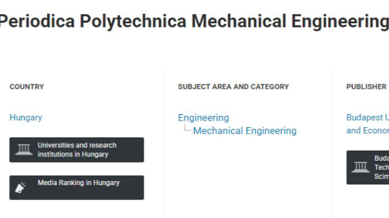Open Universities and research institutions in Hungary
Viewport: 389px width, 218px height.
coord(77,150)
